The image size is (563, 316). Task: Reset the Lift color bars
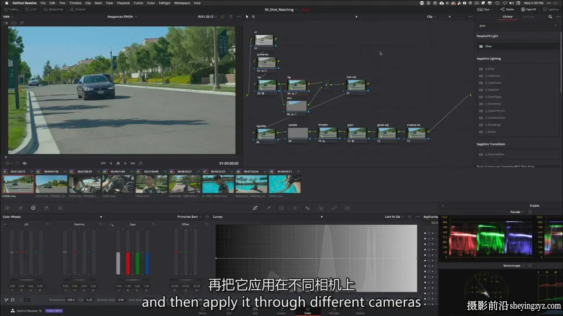tap(48, 224)
